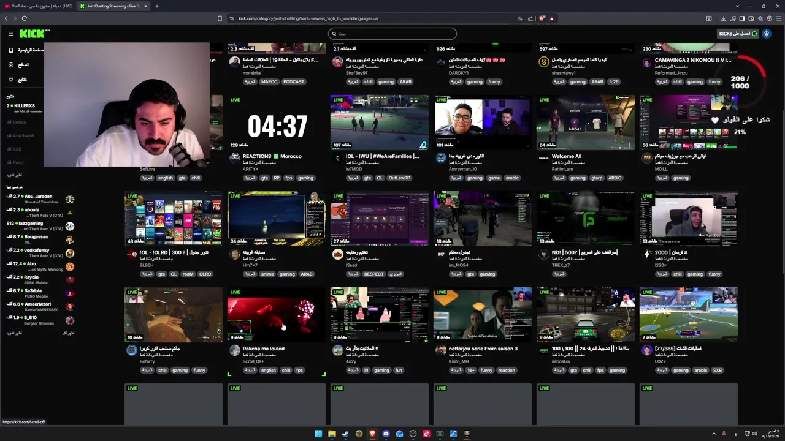Bookmark the page from the address bar
Image resolution: width=785 pixels, height=441 pixels.
[x=220, y=18]
